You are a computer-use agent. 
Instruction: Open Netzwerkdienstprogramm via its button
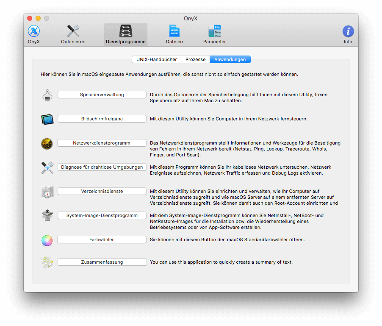(x=102, y=143)
